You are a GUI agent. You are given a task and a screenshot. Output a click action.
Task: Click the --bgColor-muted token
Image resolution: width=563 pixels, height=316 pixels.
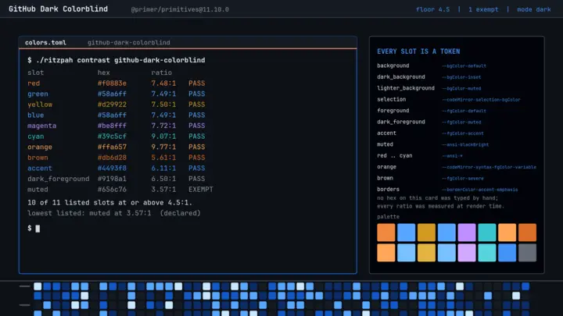(x=461, y=88)
